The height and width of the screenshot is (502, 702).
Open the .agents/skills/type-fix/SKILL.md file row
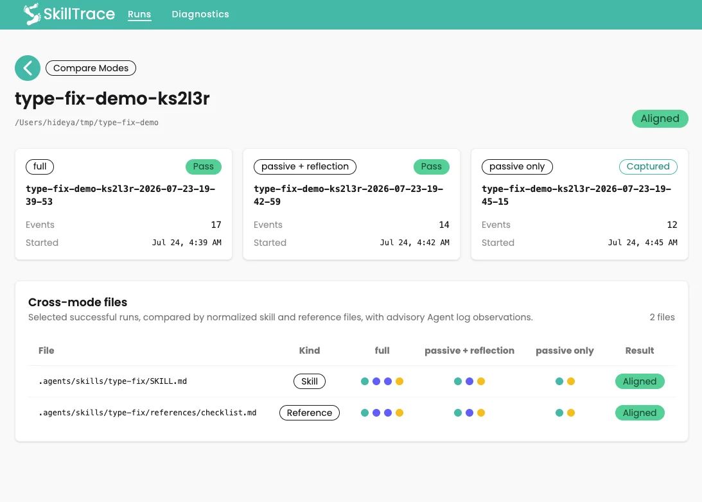tap(352, 381)
